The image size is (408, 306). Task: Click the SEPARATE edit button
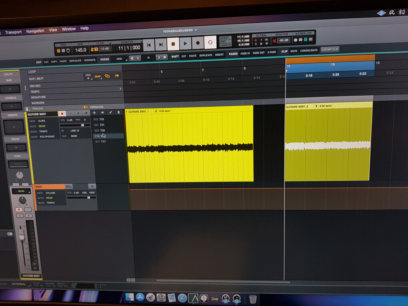90,60
